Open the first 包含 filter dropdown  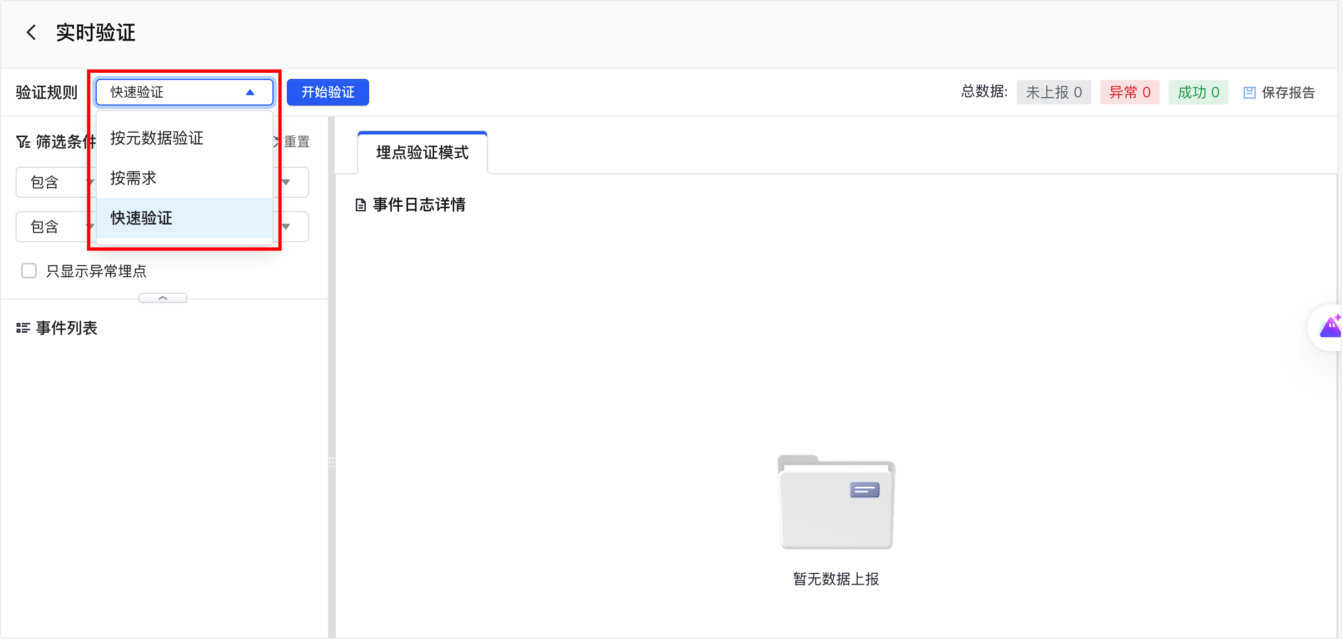(x=54, y=182)
